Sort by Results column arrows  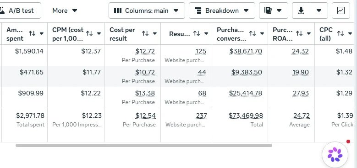[197, 34]
